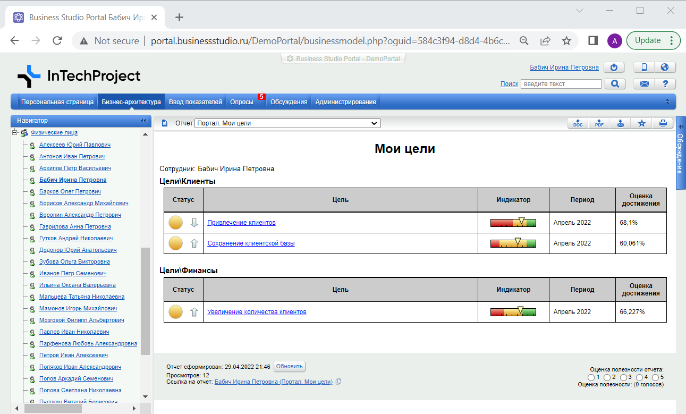Export report using the PDF icon
The image size is (686, 414).
coord(599,123)
